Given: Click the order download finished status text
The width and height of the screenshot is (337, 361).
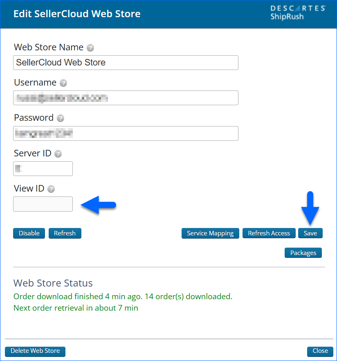Looking at the screenshot, I should click(123, 296).
